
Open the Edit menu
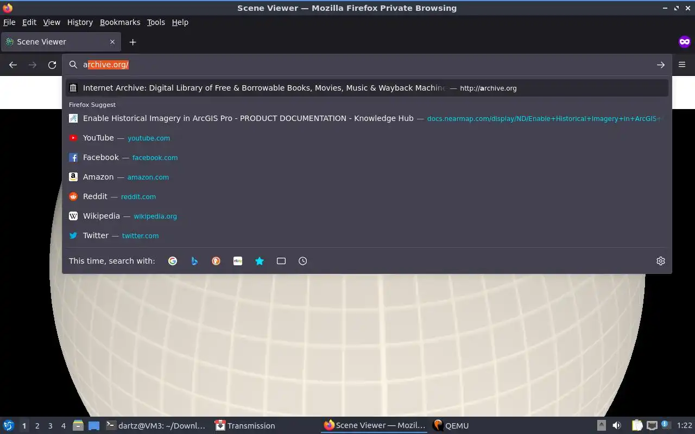29,22
